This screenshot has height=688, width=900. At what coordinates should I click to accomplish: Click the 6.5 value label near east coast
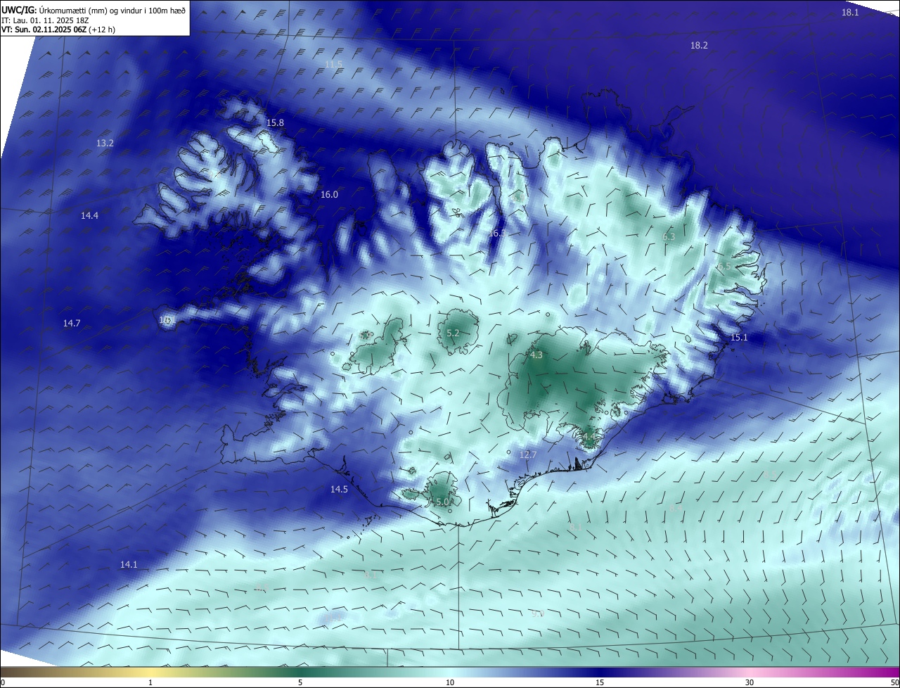click(724, 267)
